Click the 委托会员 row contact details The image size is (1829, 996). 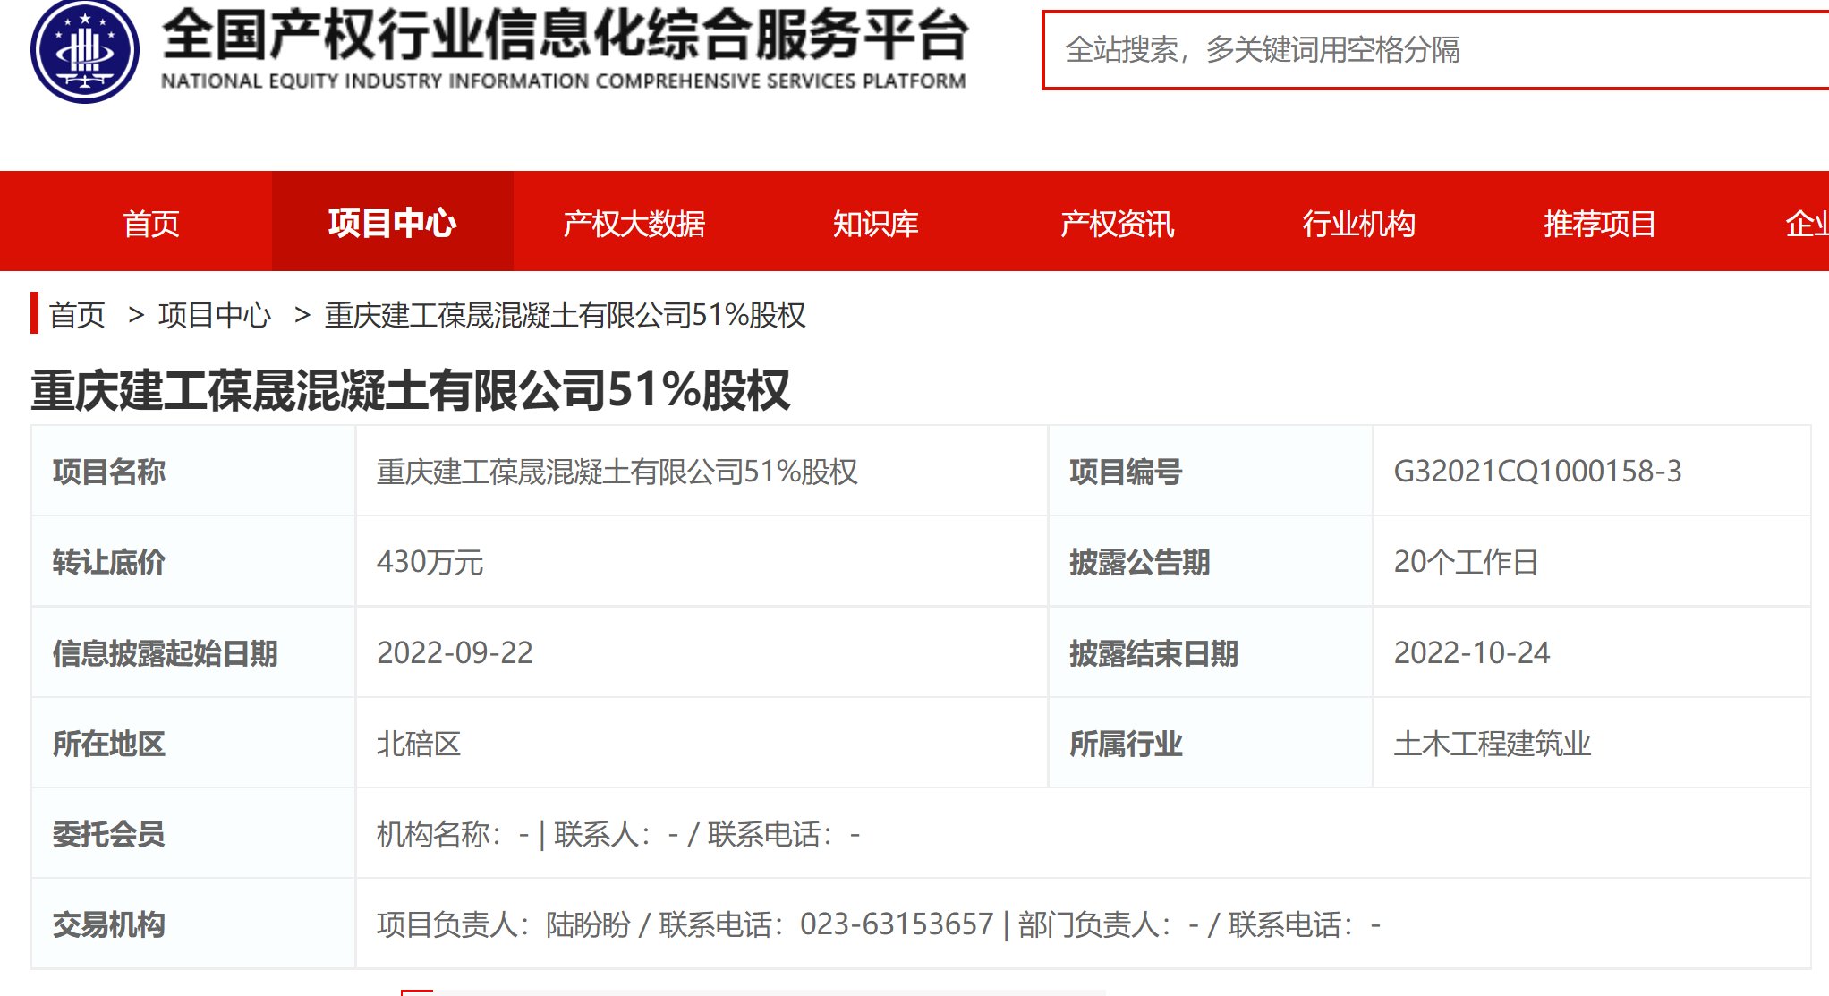[x=617, y=834]
